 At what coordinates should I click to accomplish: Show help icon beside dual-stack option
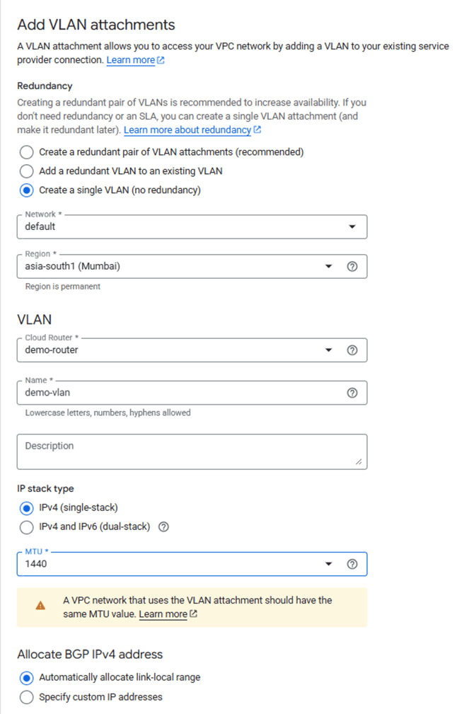tap(163, 527)
